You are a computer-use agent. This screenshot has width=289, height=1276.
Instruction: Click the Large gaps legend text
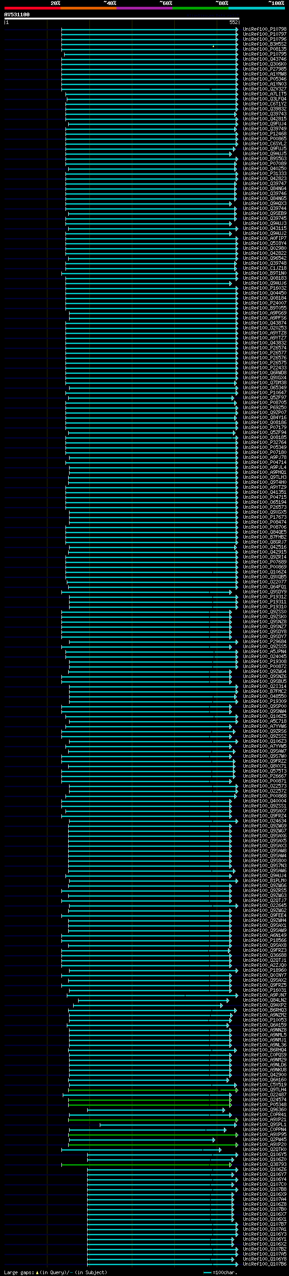coord(56,1272)
